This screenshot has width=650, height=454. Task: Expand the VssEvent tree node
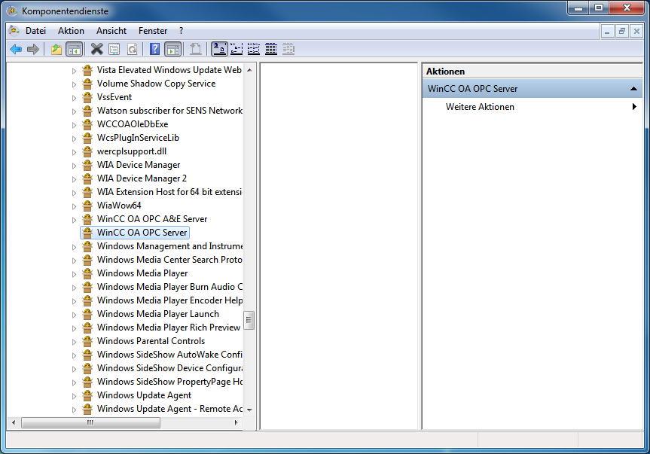point(75,98)
